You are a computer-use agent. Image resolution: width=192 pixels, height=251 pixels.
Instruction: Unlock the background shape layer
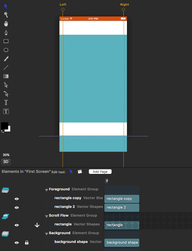pos(27,243)
